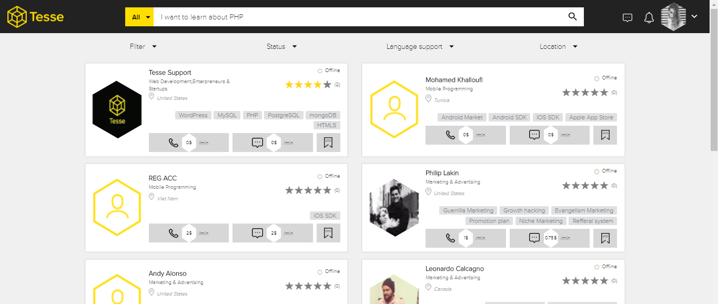This screenshot has width=718, height=304.
Task: Open Philip Lakin profile name
Action: (442, 173)
